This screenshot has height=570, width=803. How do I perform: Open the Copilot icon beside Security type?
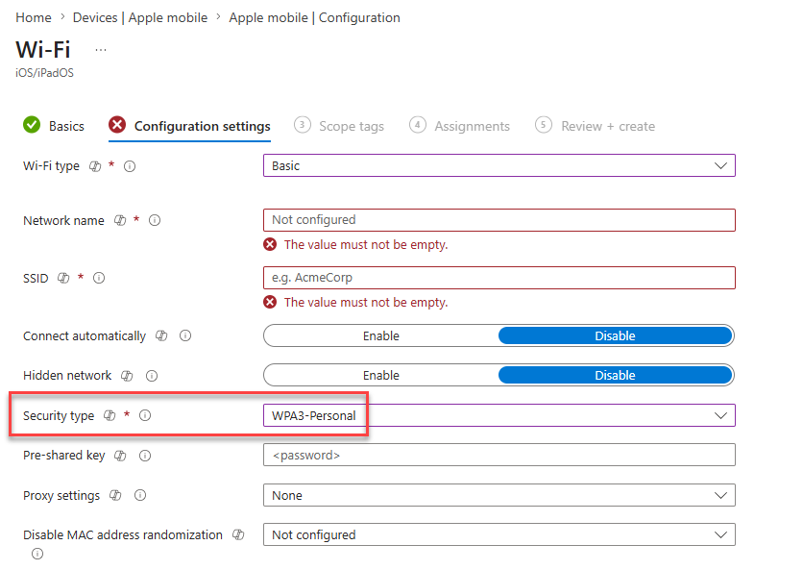[109, 415]
